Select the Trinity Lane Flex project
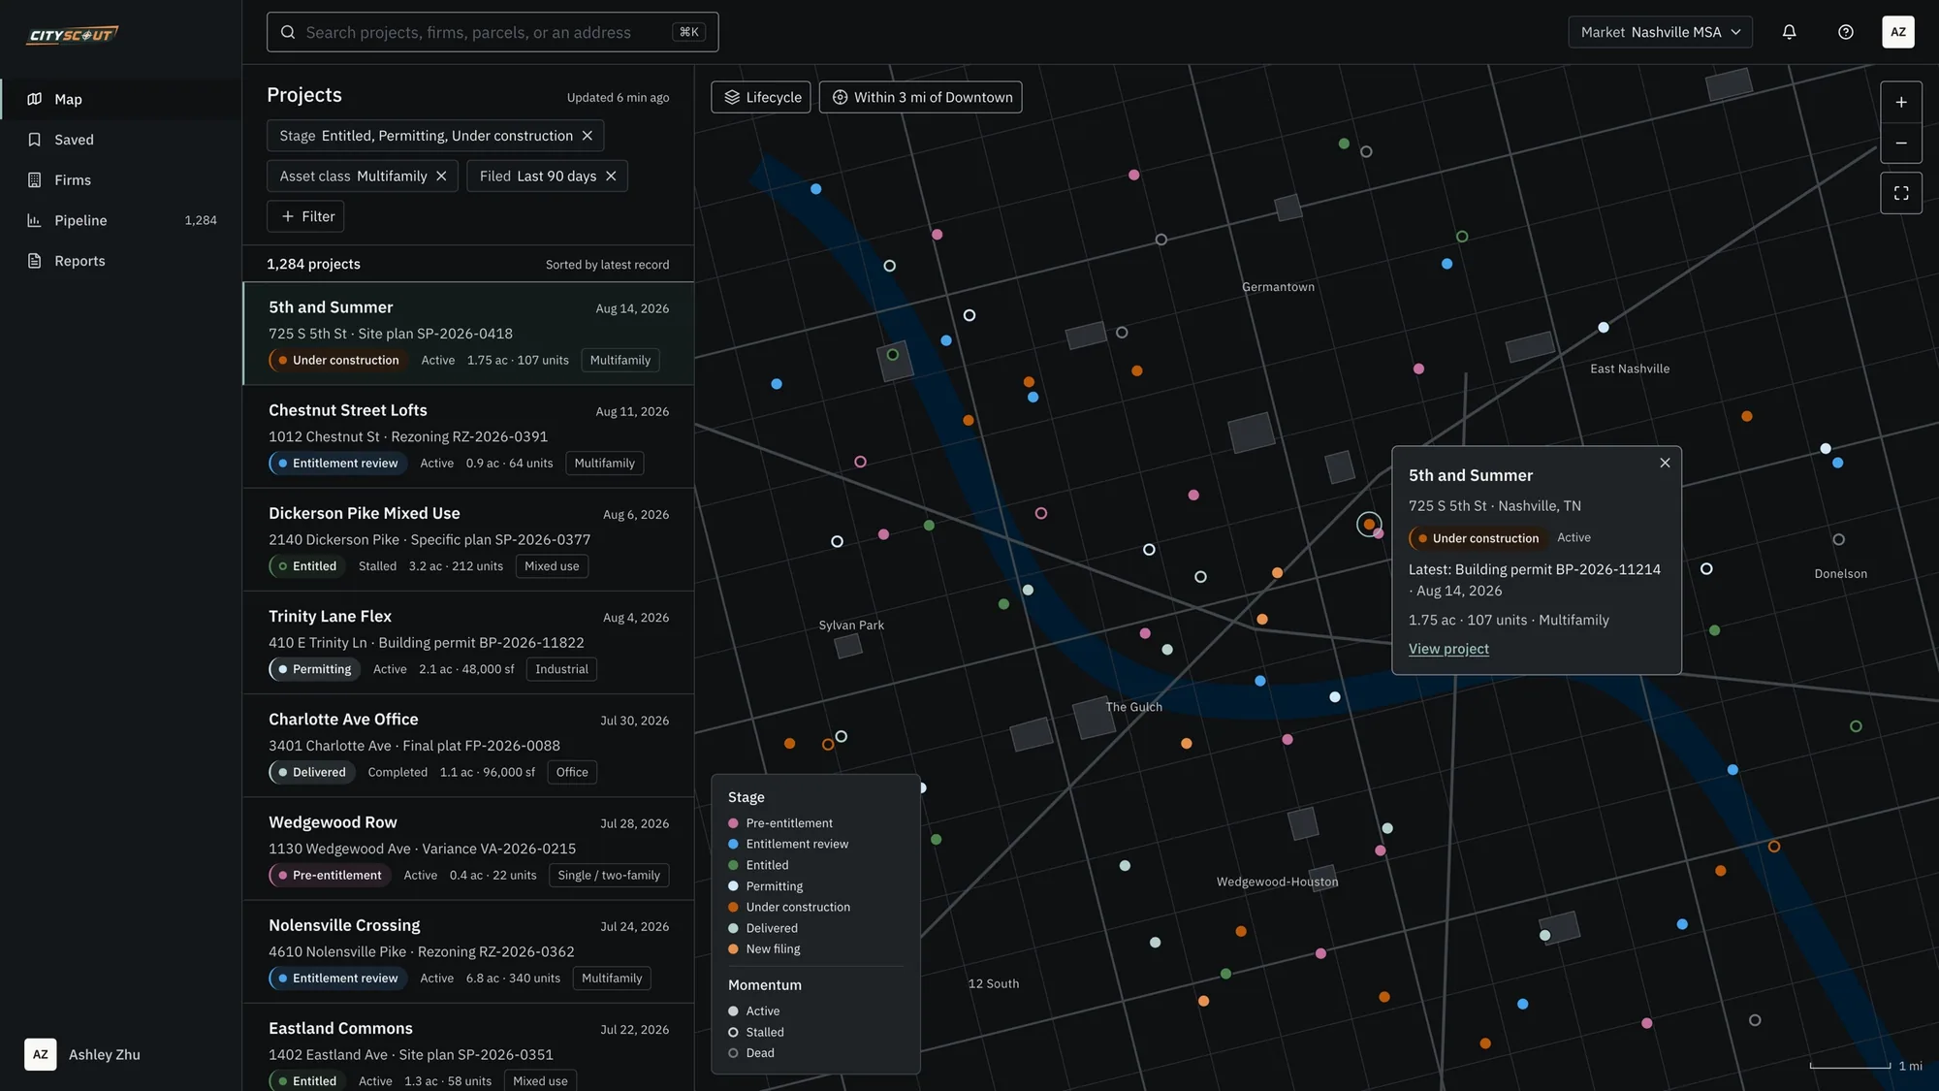1939x1091 pixels. 468,642
